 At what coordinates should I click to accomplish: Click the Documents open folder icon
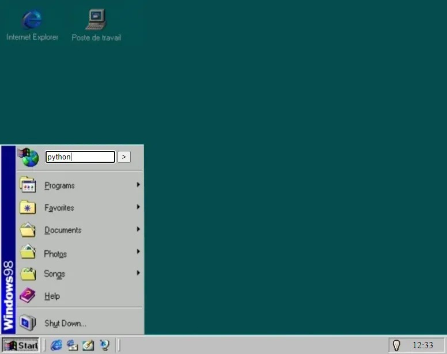coord(28,230)
